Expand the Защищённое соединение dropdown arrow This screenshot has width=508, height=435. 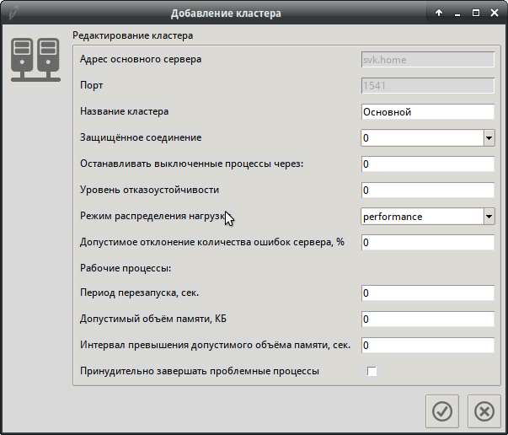pos(488,137)
